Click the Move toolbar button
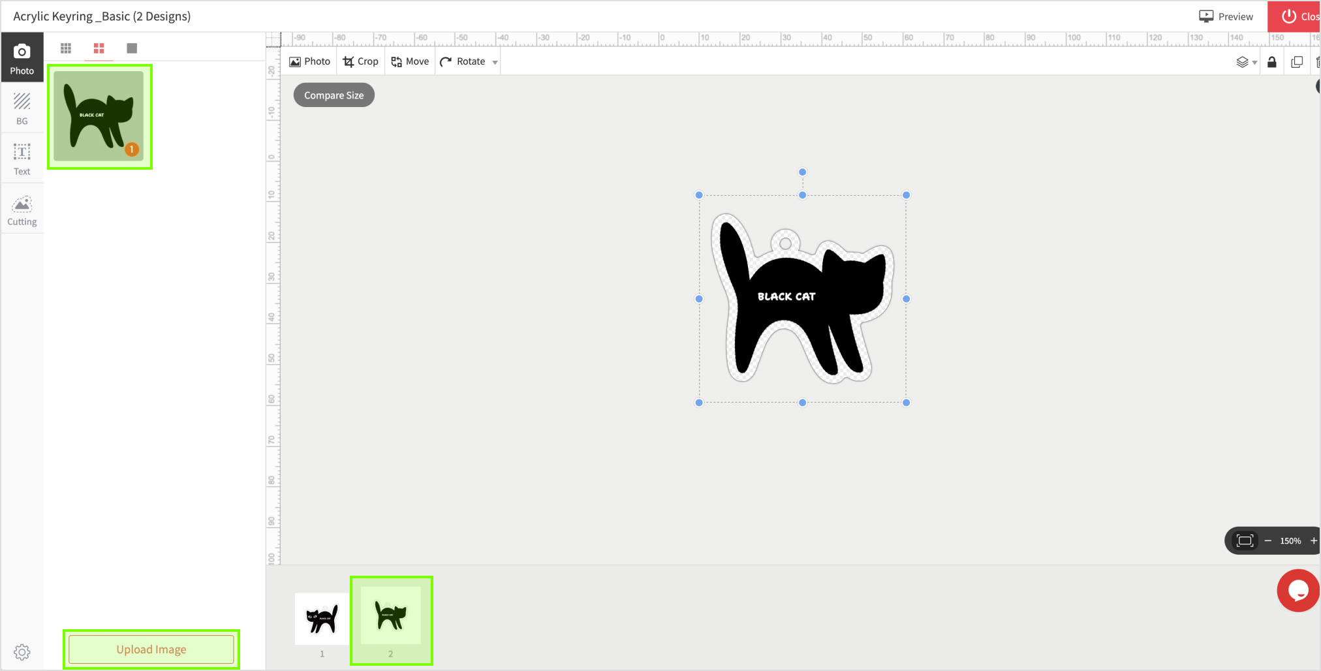The height and width of the screenshot is (671, 1321). point(410,61)
